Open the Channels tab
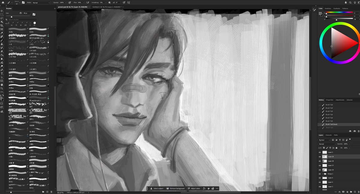 point(328,135)
